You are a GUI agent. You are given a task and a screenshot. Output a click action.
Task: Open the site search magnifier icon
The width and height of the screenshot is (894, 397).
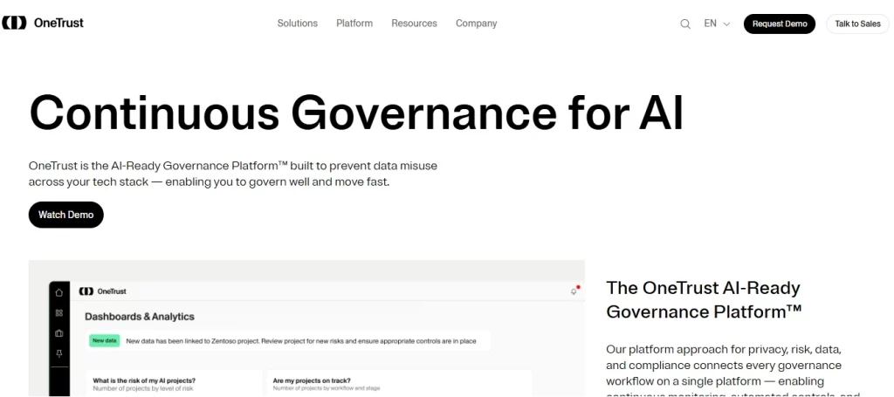pyautogui.click(x=685, y=24)
